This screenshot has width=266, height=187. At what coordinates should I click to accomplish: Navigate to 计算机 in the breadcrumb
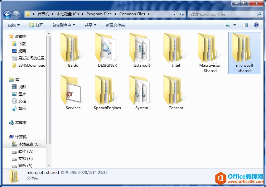pyautogui.click(x=43, y=14)
